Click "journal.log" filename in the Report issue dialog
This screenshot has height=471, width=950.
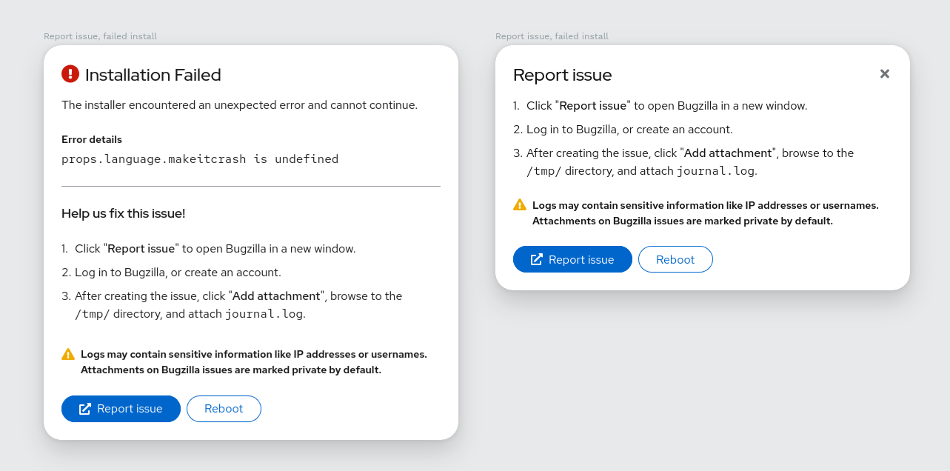click(716, 171)
